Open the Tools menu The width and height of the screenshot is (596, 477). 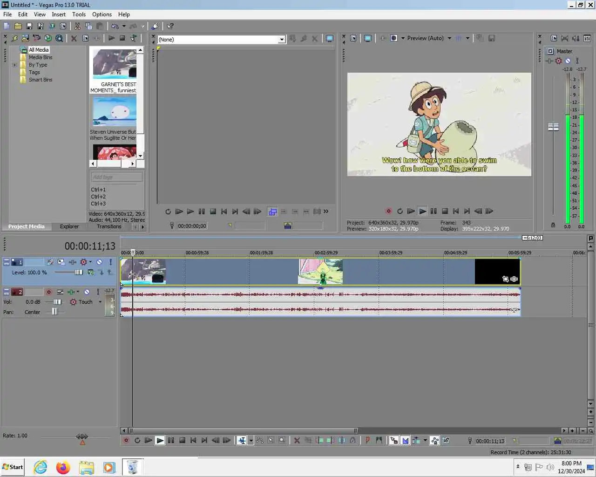point(79,14)
